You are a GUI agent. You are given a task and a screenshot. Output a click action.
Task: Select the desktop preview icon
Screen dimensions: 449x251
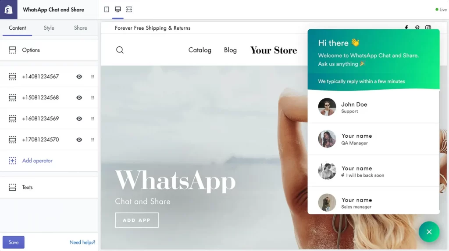[x=118, y=10]
